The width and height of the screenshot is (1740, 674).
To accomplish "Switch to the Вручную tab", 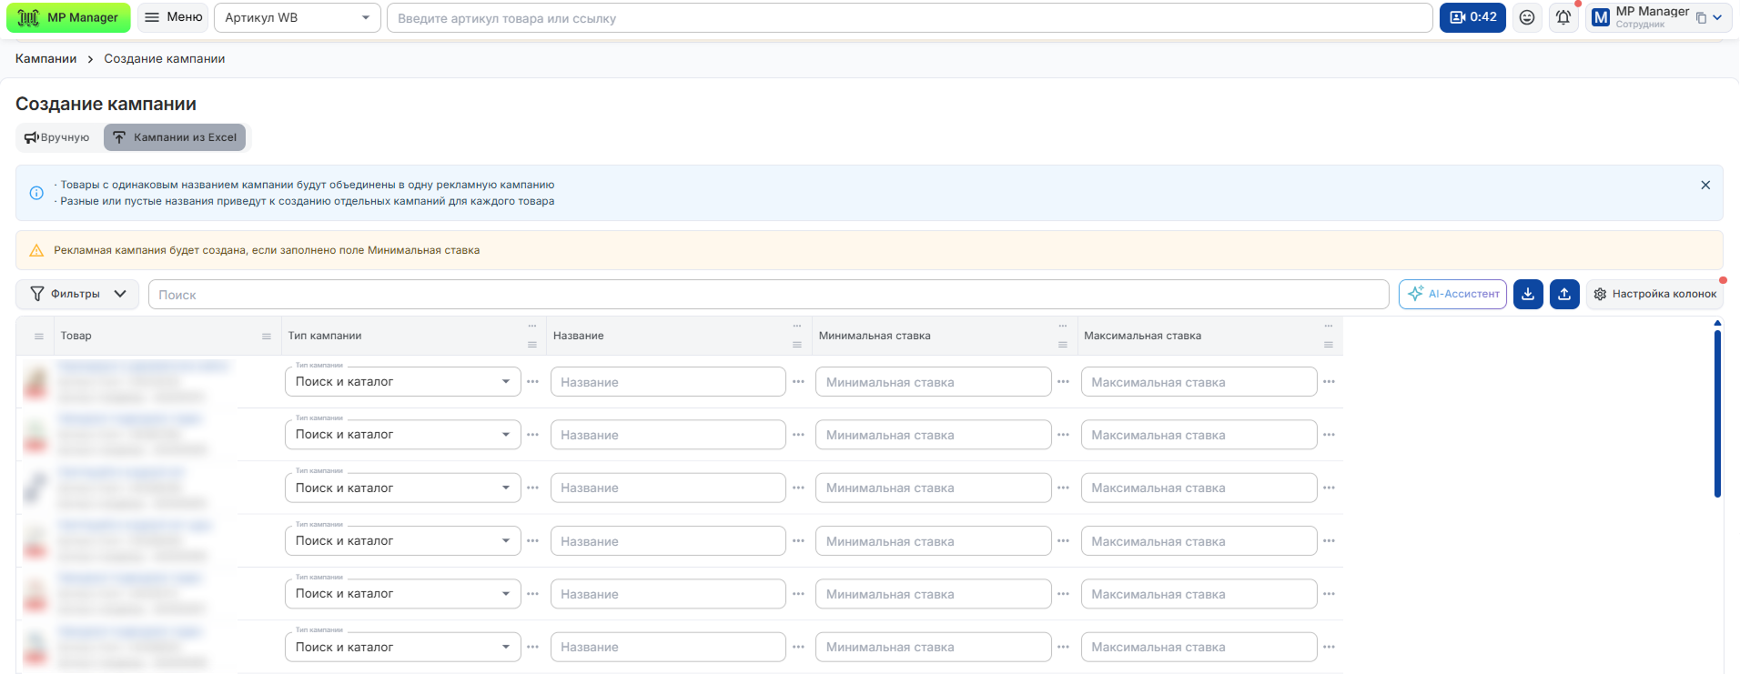I will [56, 137].
